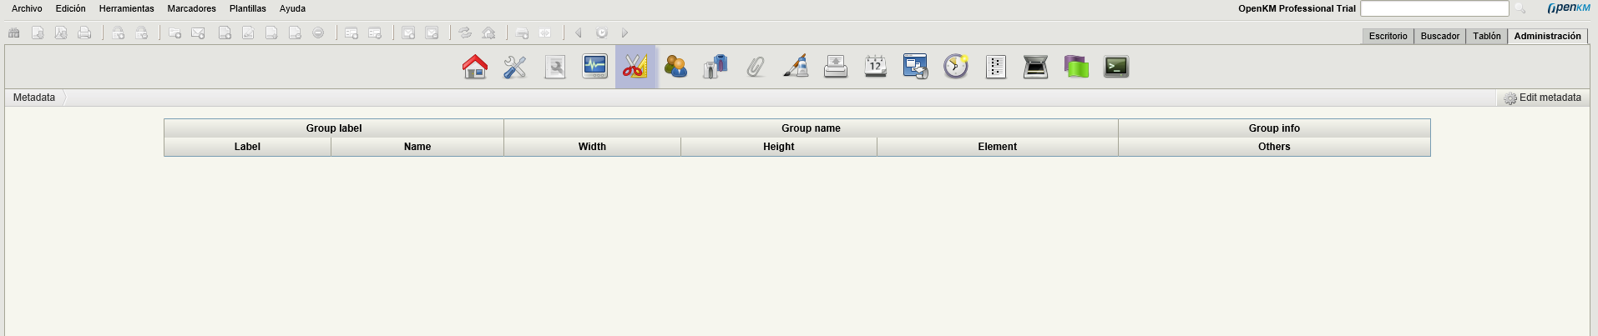Open the calendar icon showing 12
The width and height of the screenshot is (1598, 336).
click(876, 67)
